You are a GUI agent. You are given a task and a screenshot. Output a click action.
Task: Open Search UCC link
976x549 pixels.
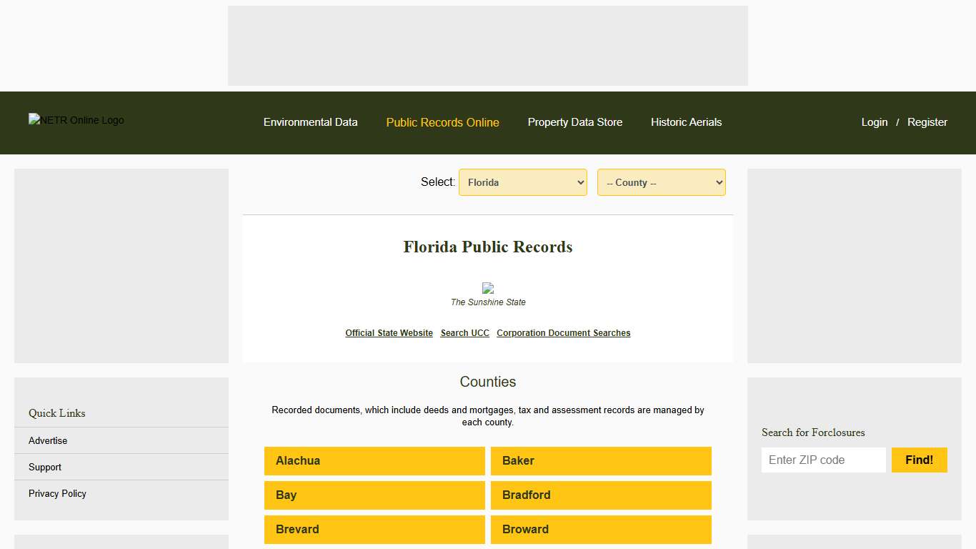(464, 332)
